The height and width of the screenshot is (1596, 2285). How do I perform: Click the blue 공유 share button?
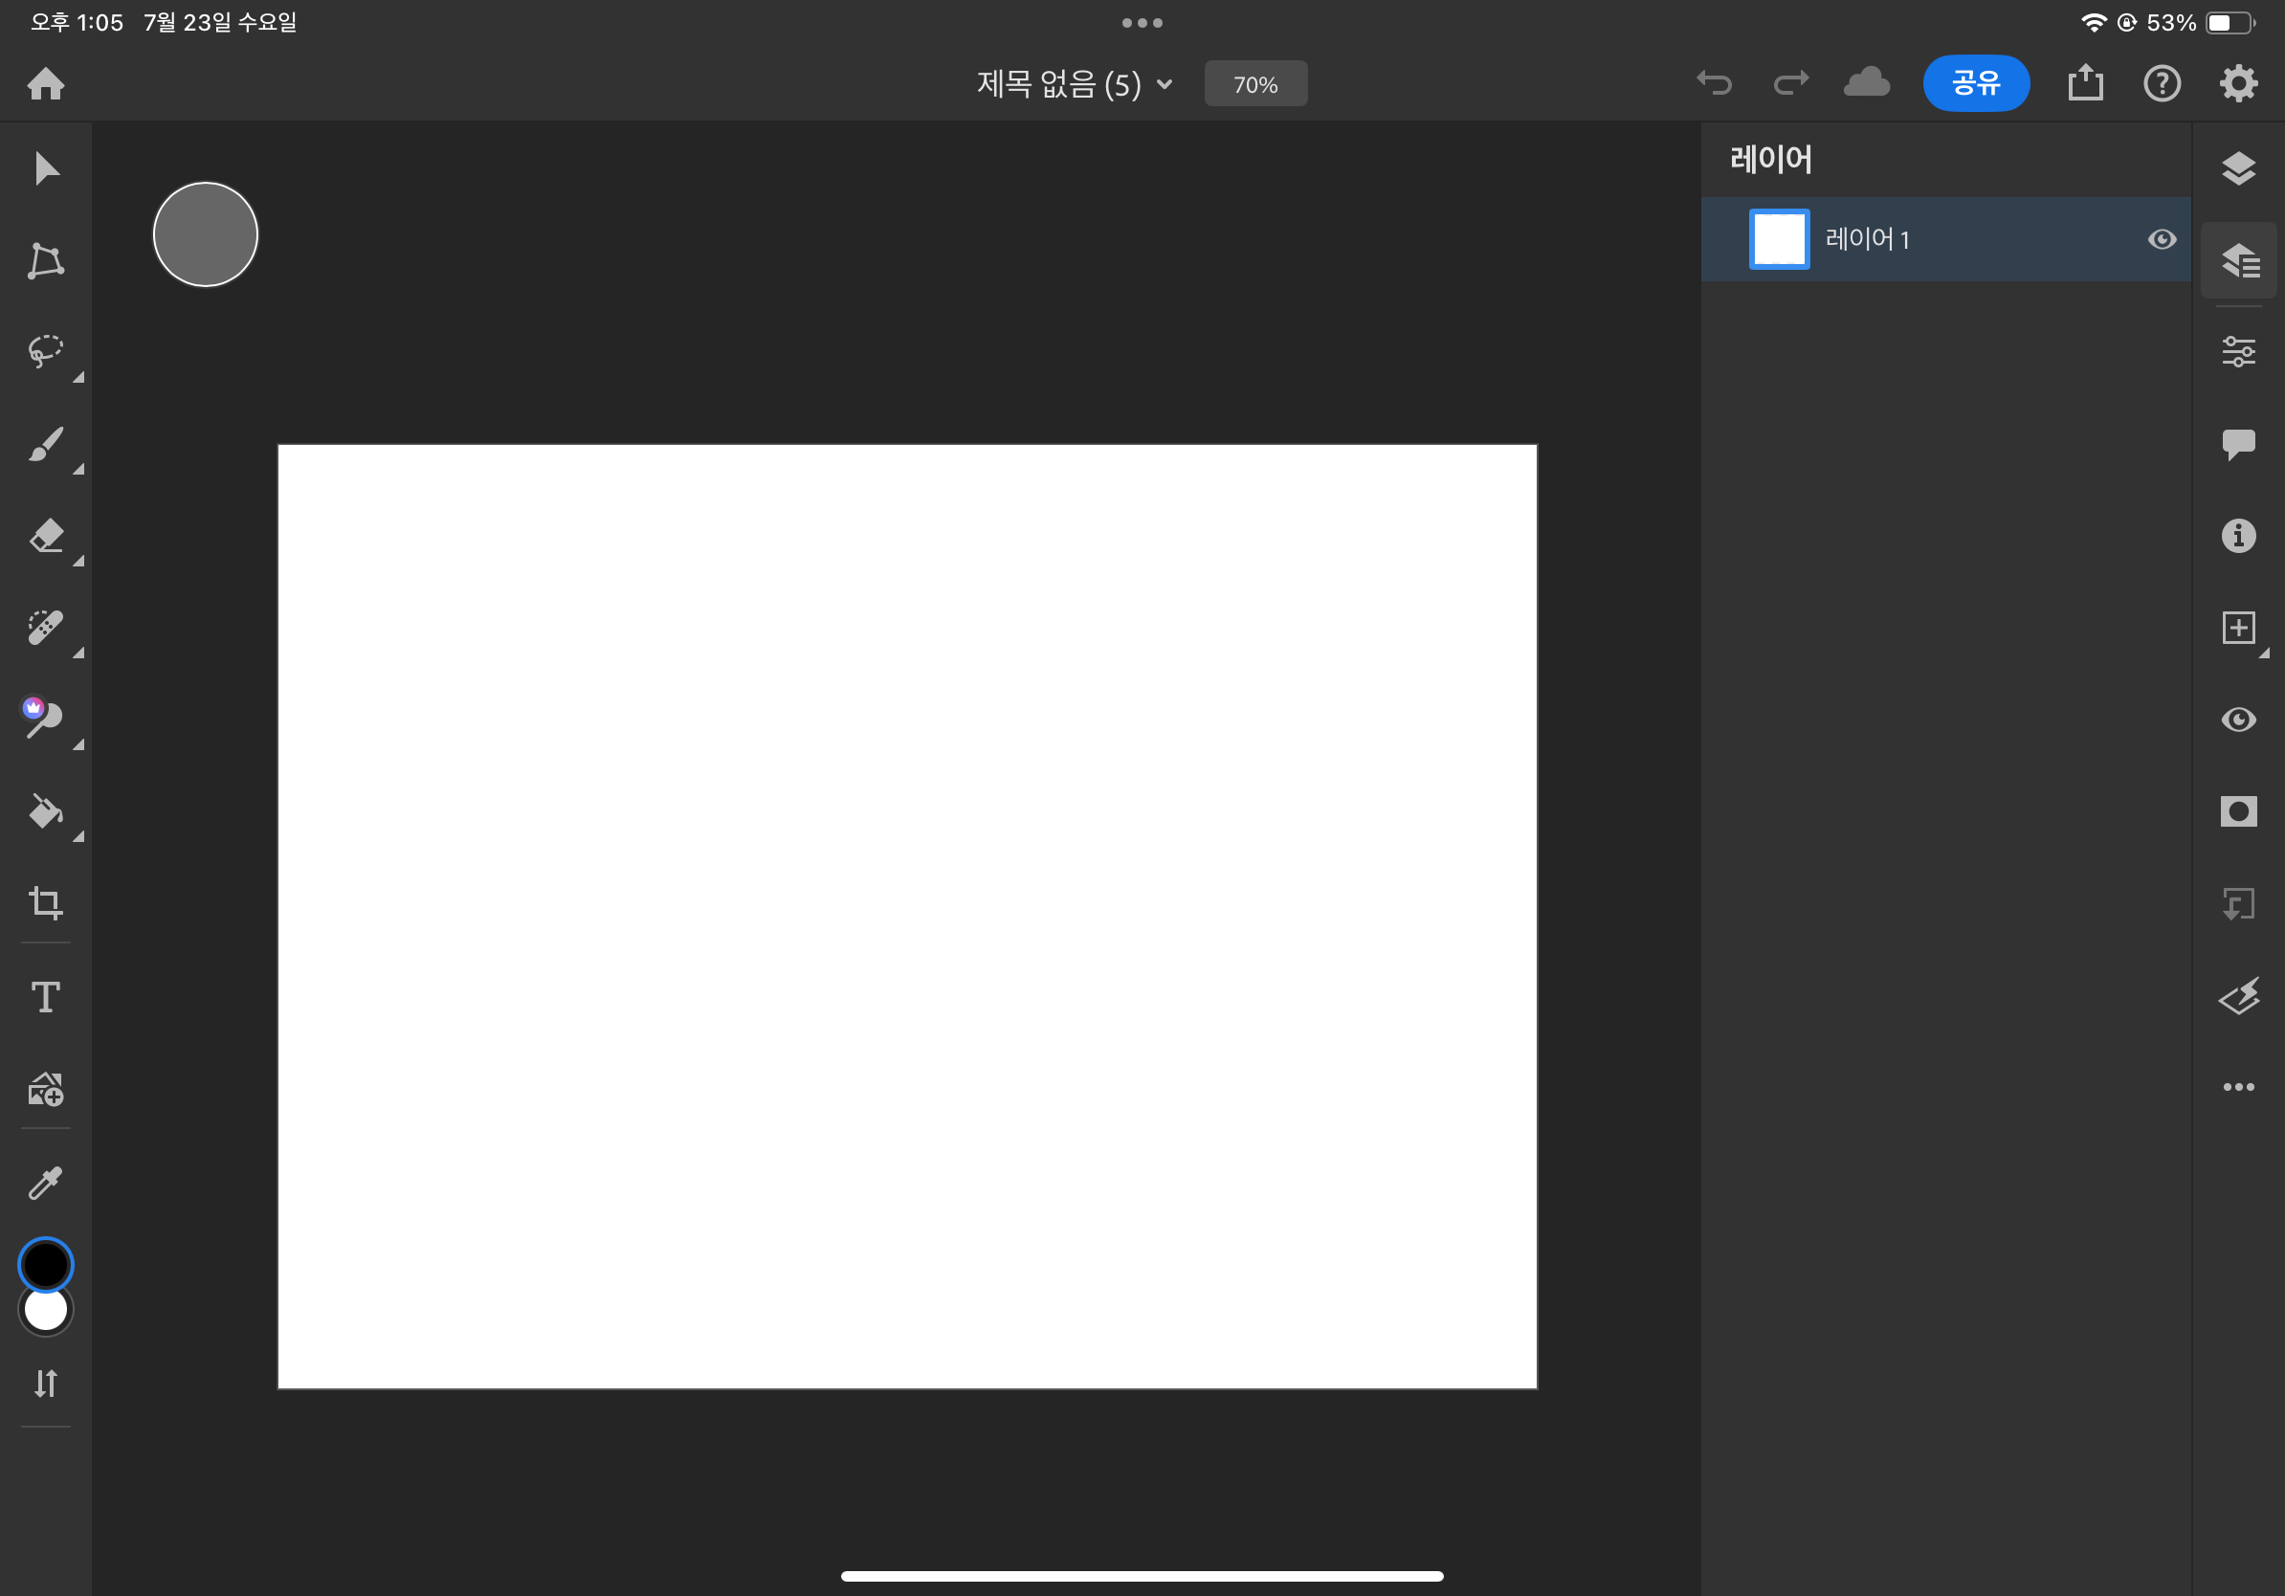coord(1976,83)
